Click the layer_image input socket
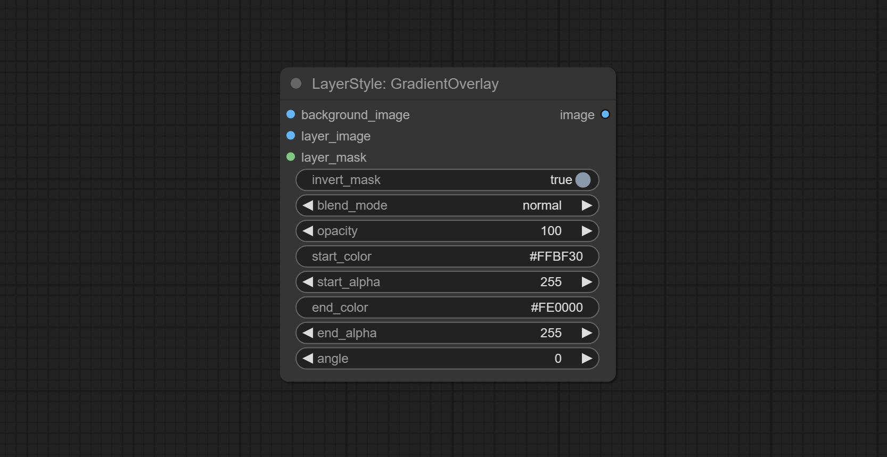Image resolution: width=887 pixels, height=457 pixels. coord(291,136)
